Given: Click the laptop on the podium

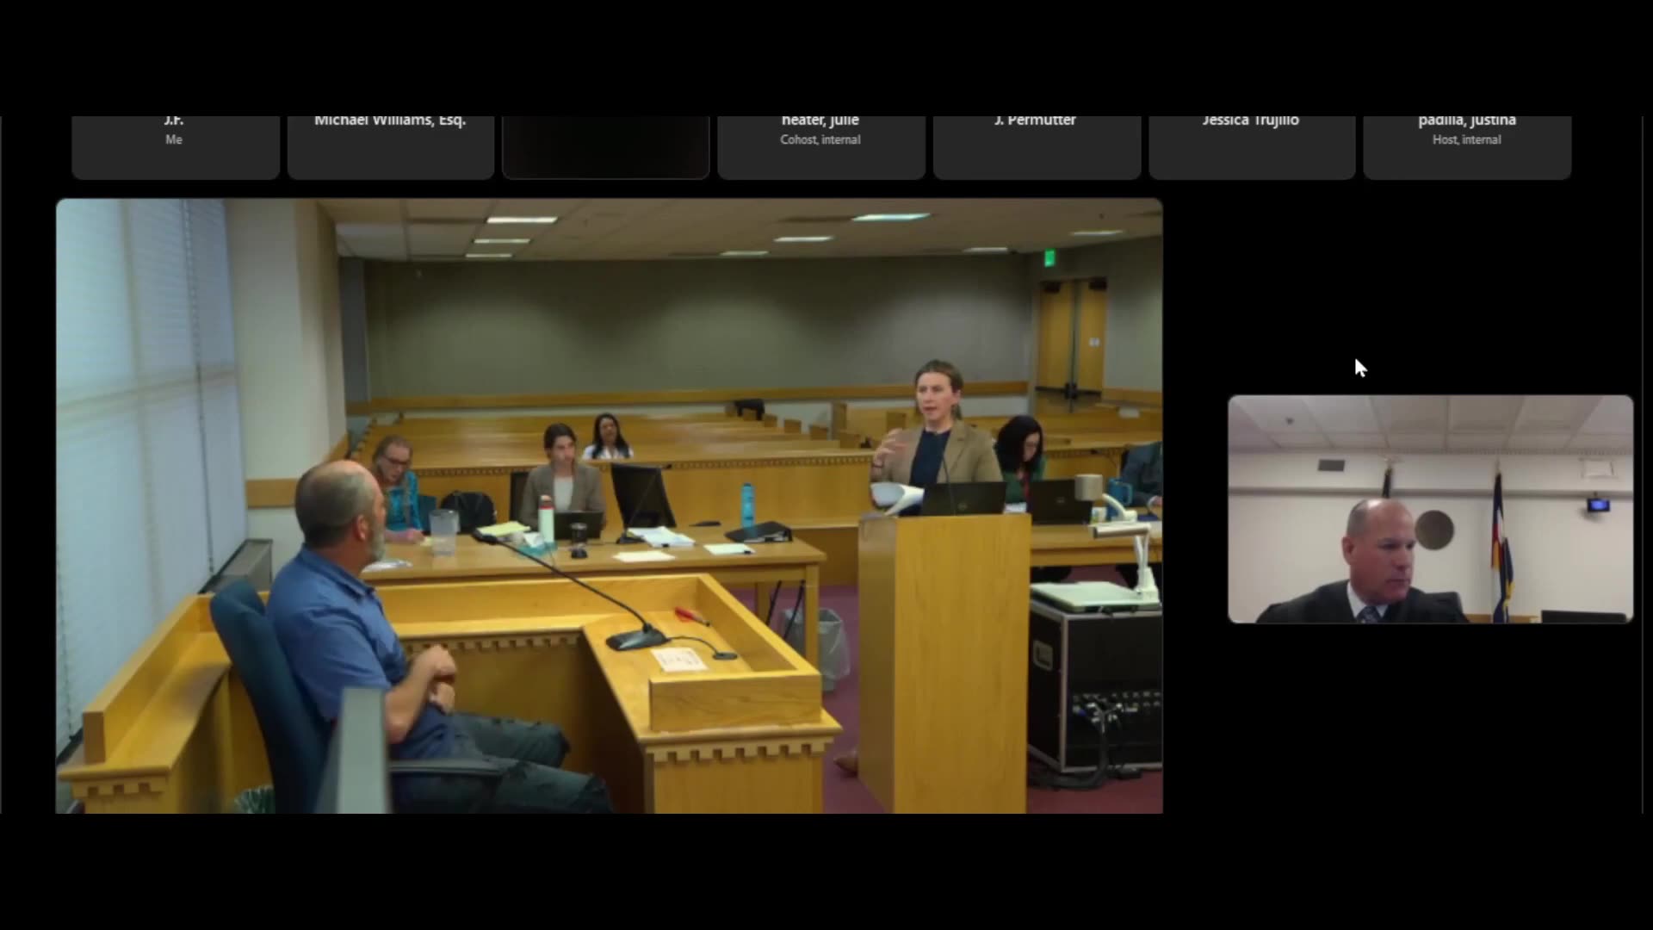Looking at the screenshot, I should [x=964, y=498].
